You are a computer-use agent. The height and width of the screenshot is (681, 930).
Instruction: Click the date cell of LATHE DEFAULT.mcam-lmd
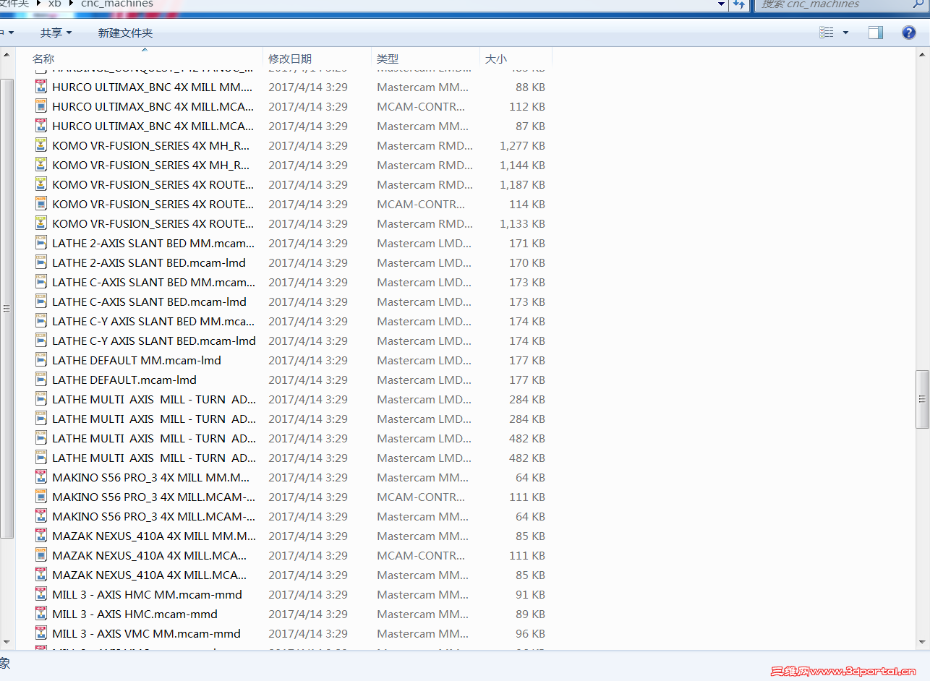(x=308, y=380)
